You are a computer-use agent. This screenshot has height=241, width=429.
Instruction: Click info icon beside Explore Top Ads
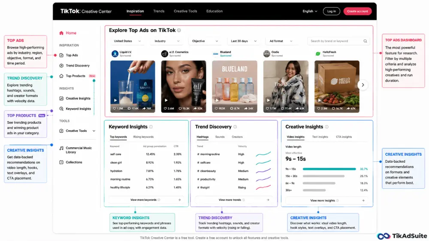click(x=179, y=30)
